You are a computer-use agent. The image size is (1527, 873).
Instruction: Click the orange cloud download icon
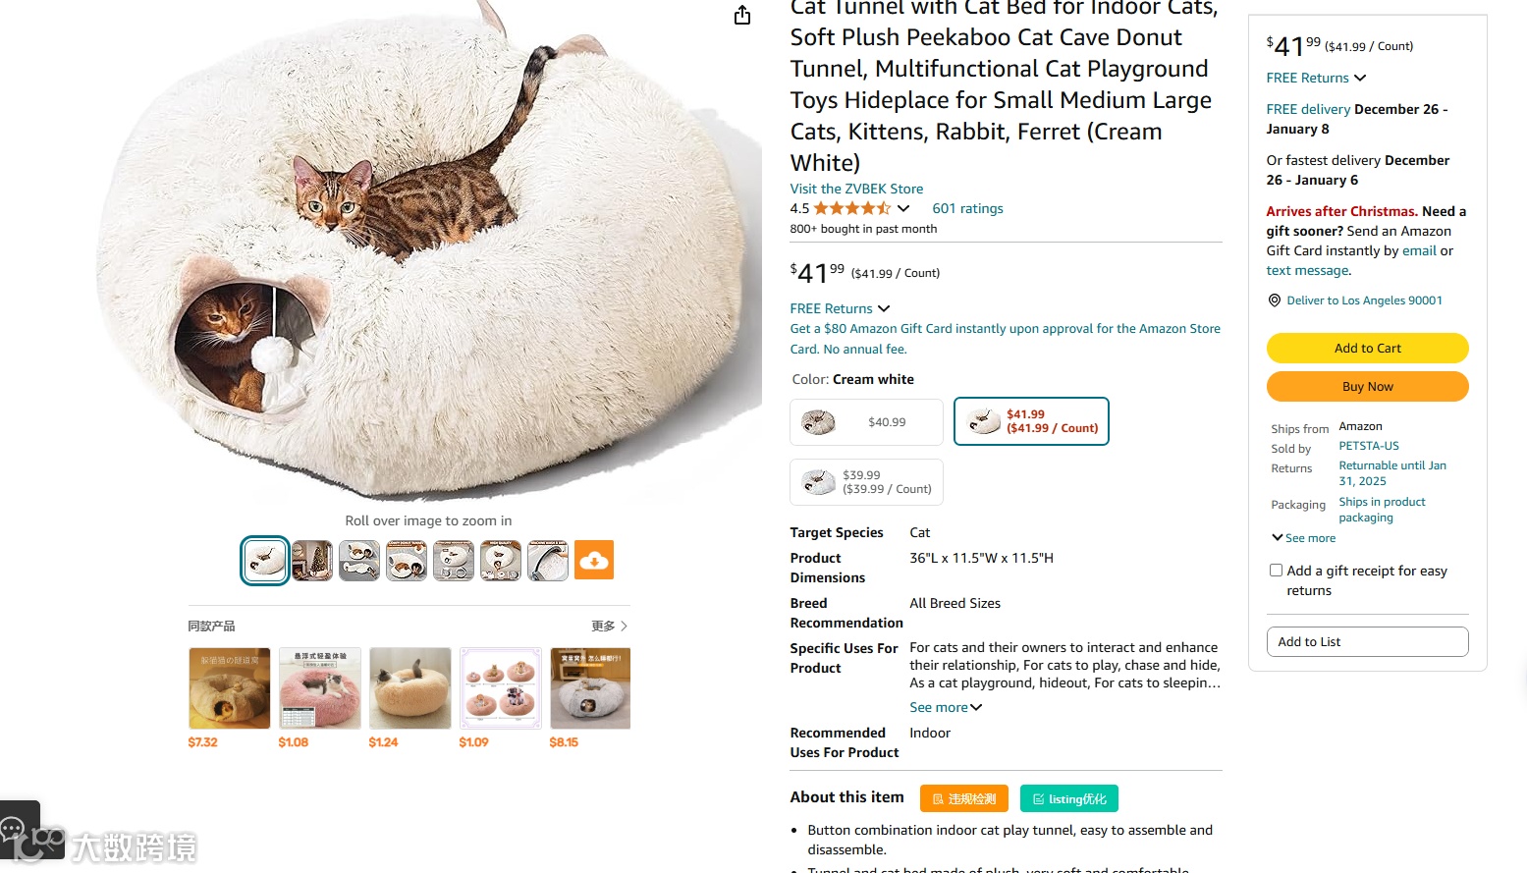[594, 560]
